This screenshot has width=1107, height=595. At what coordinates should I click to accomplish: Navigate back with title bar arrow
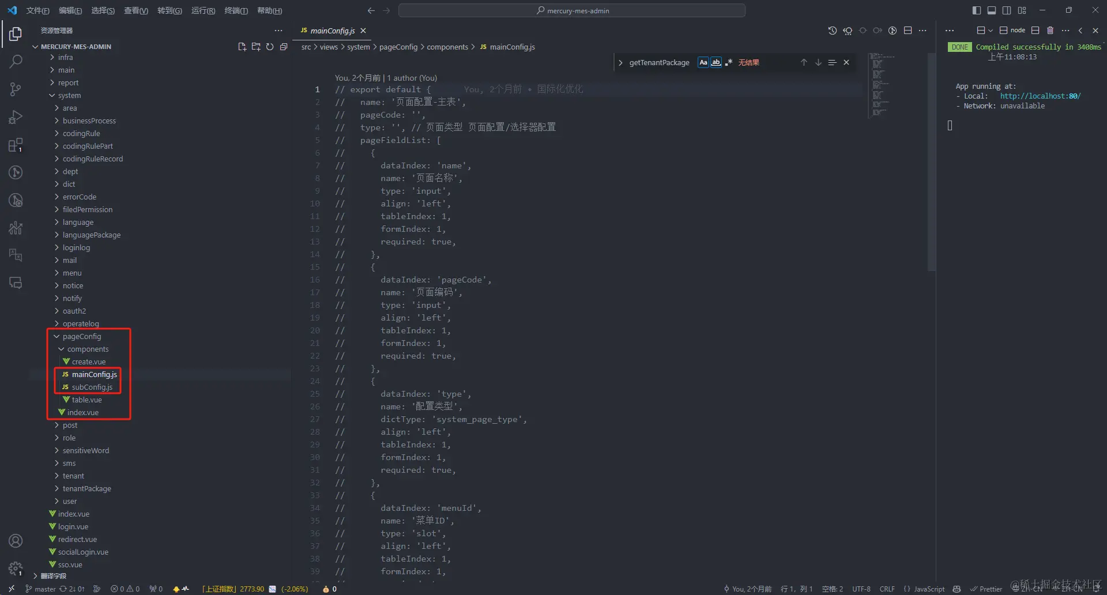[371, 10]
